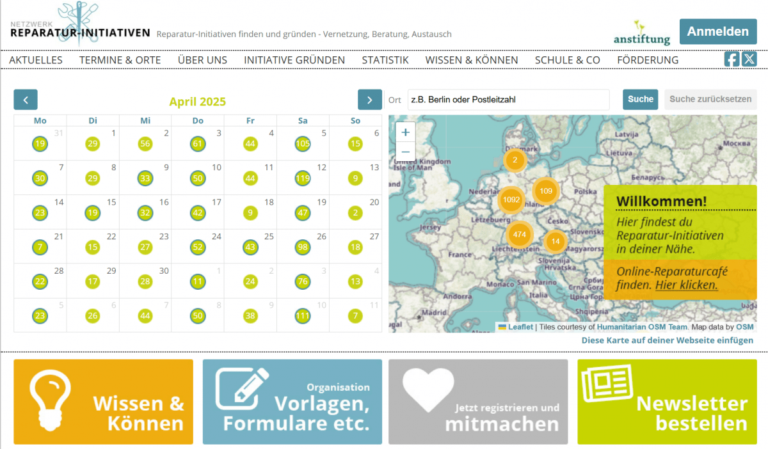Image resolution: width=768 pixels, height=449 pixels.
Task: Click Suche zurücksetzen button
Action: click(x=710, y=99)
